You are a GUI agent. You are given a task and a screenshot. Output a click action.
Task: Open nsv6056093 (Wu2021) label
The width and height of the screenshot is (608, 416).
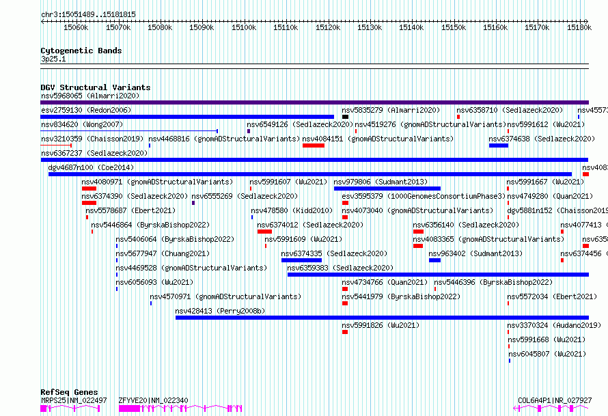coord(154,282)
